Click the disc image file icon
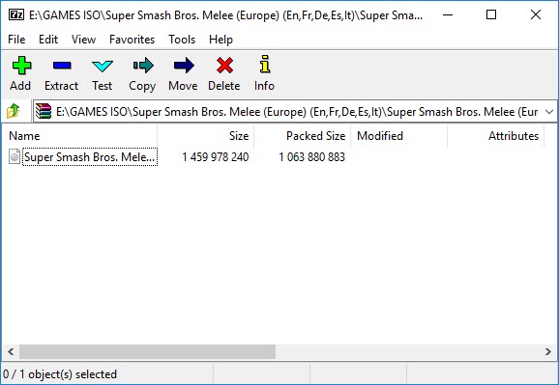The height and width of the screenshot is (385, 559). click(x=15, y=156)
